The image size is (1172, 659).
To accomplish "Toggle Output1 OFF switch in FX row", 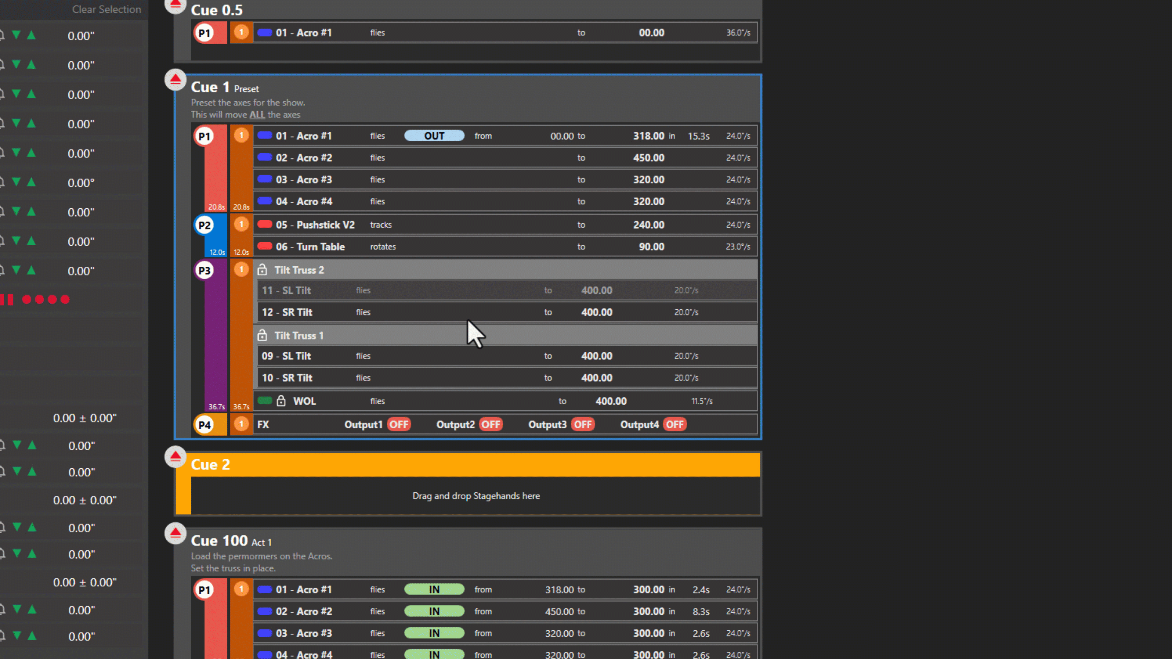I will tap(399, 424).
